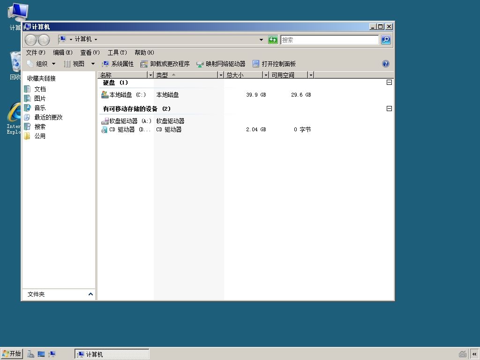Collapse the 有可移动存储的设备 (2) group
Image resolution: width=480 pixels, height=360 pixels.
(389, 109)
